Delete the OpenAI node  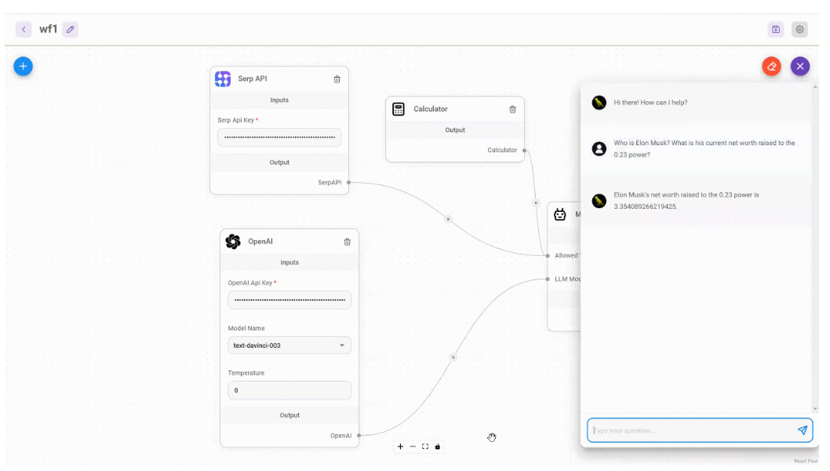[x=348, y=242]
